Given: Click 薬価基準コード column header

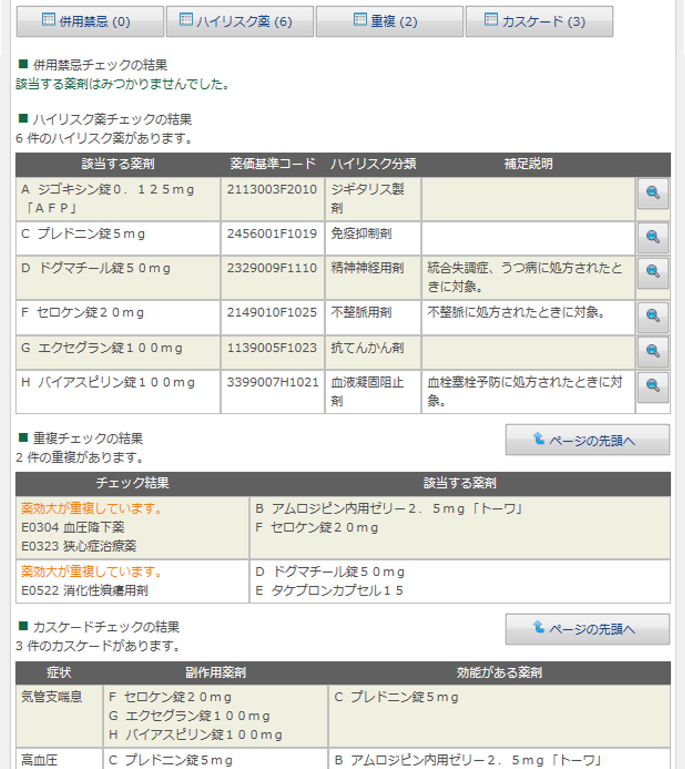Looking at the screenshot, I should coord(273,164).
